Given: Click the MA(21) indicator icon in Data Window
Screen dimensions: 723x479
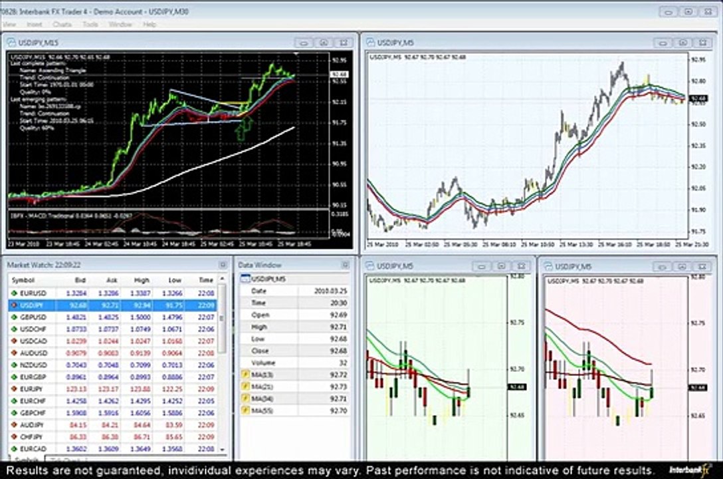Looking at the screenshot, I should (x=246, y=387).
